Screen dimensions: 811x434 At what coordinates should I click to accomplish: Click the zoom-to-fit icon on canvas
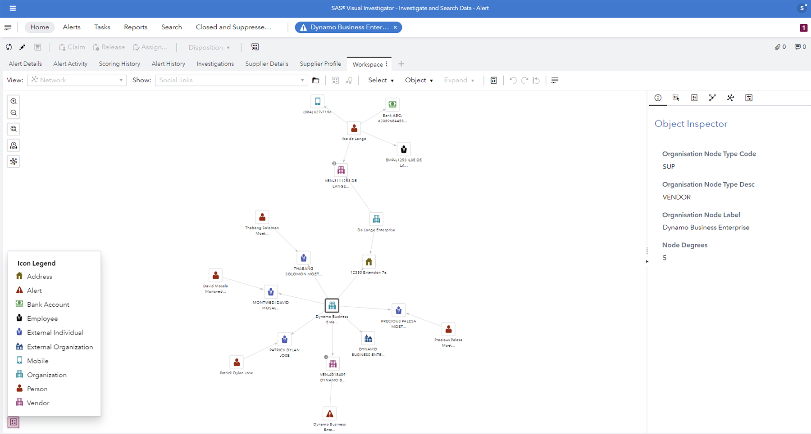14,129
